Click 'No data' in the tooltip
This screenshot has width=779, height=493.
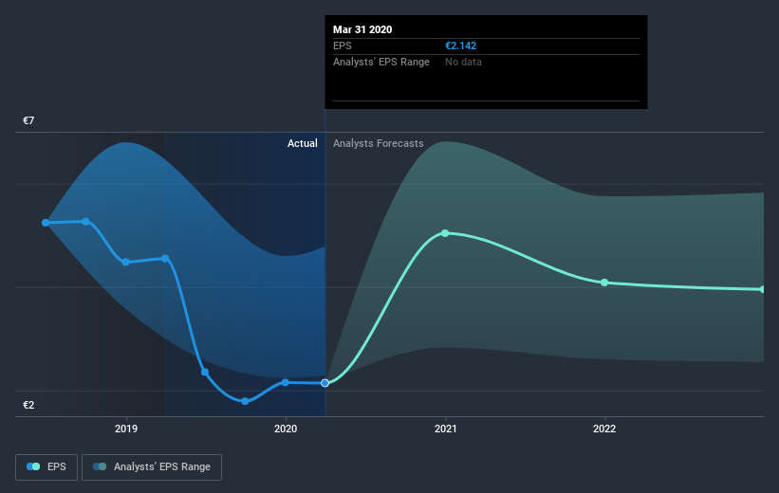pos(463,62)
